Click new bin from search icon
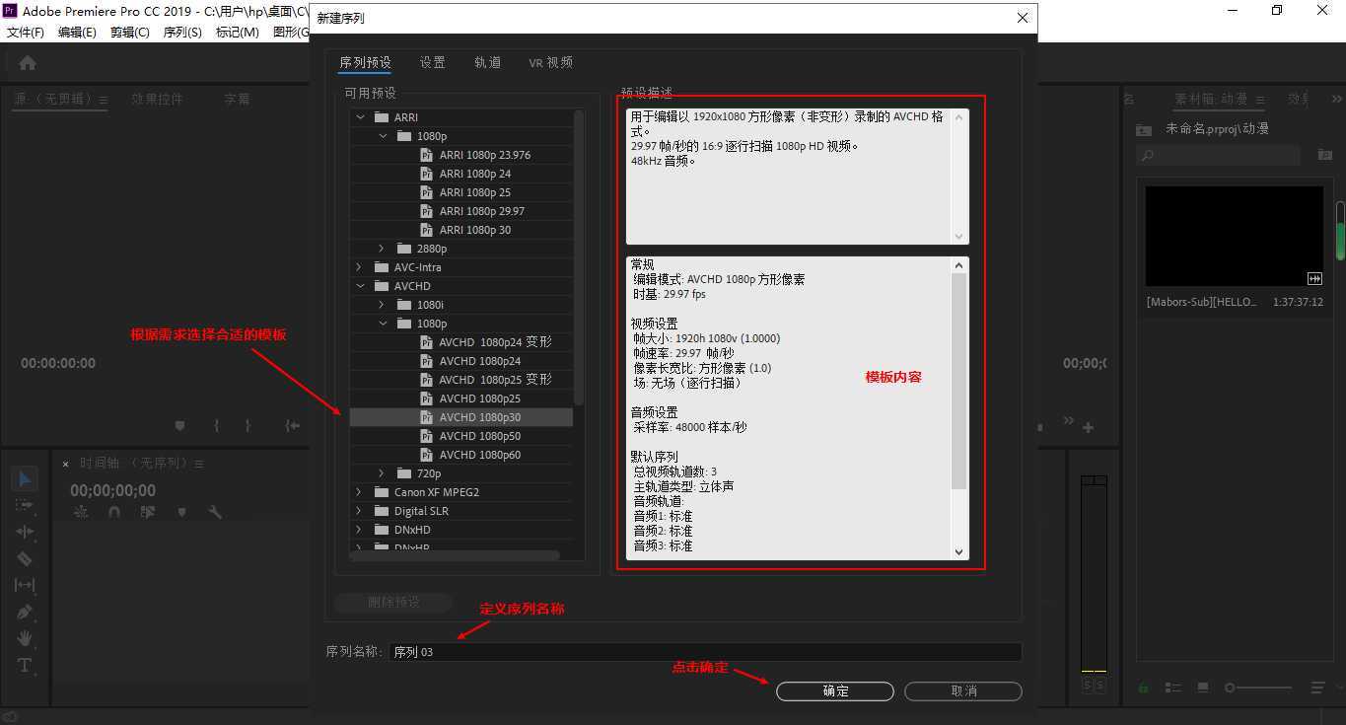The width and height of the screenshot is (1346, 725). 1325,155
